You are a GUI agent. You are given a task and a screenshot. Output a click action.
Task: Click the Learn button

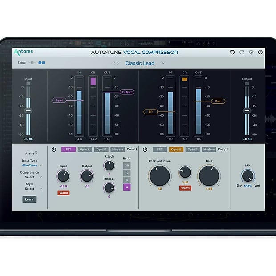click(x=29, y=199)
